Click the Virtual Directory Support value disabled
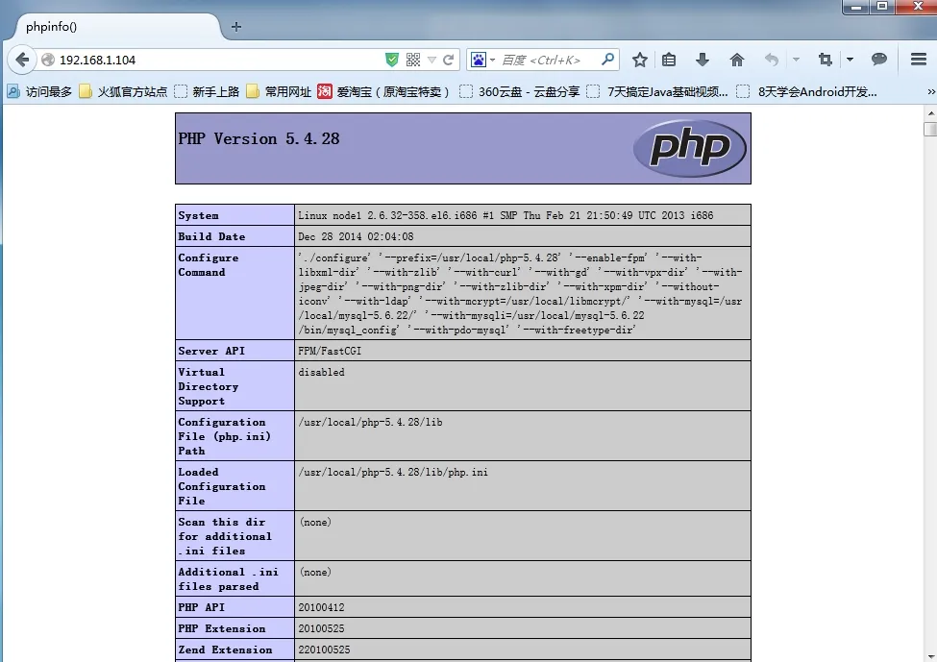 point(322,372)
